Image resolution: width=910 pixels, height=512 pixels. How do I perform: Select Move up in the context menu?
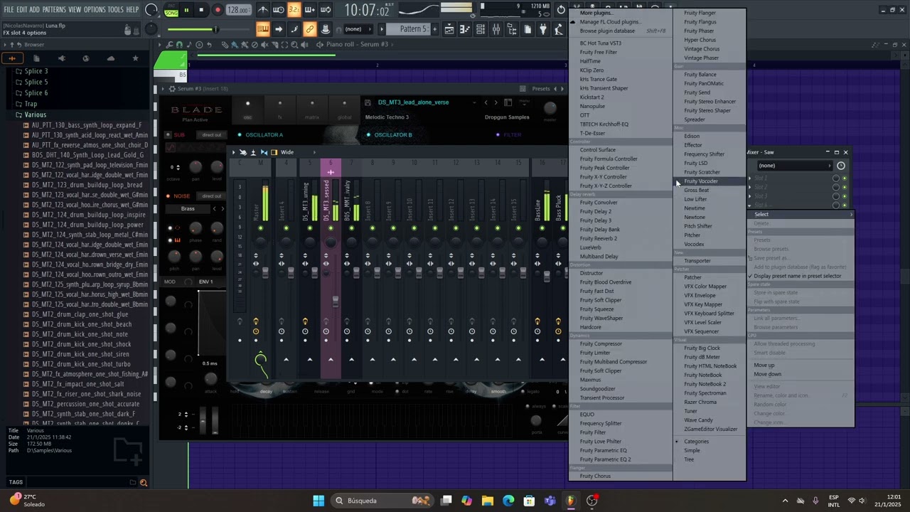click(764, 366)
